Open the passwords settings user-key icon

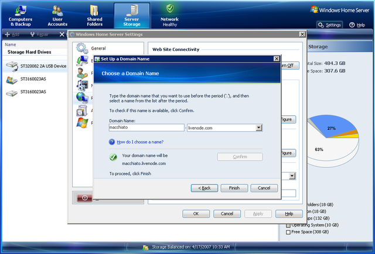click(x=82, y=73)
